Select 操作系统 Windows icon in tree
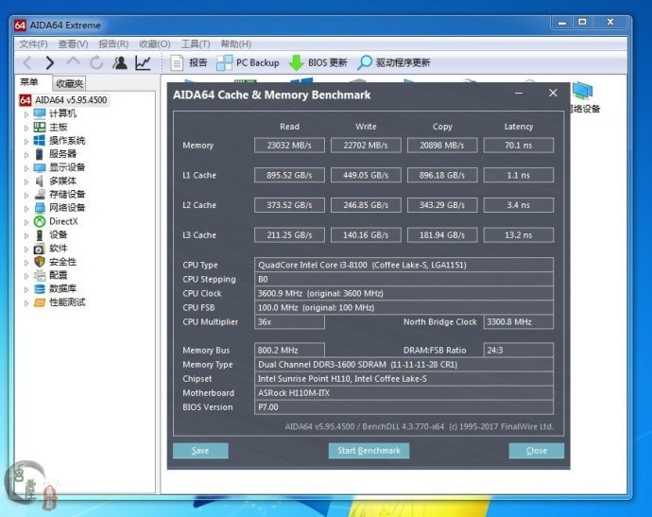 [x=40, y=141]
